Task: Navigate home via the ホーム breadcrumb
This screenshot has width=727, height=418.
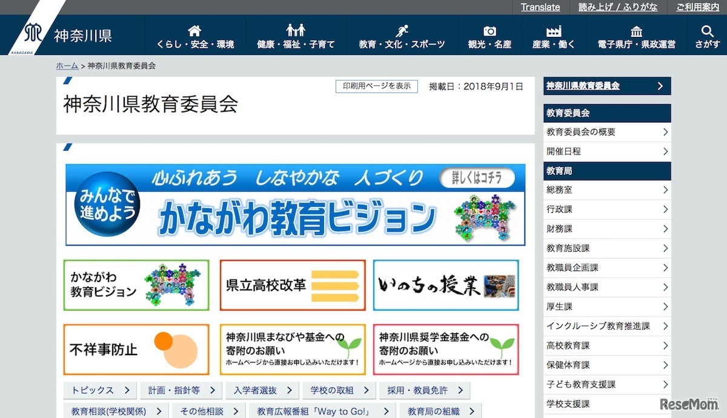Action: [67, 65]
